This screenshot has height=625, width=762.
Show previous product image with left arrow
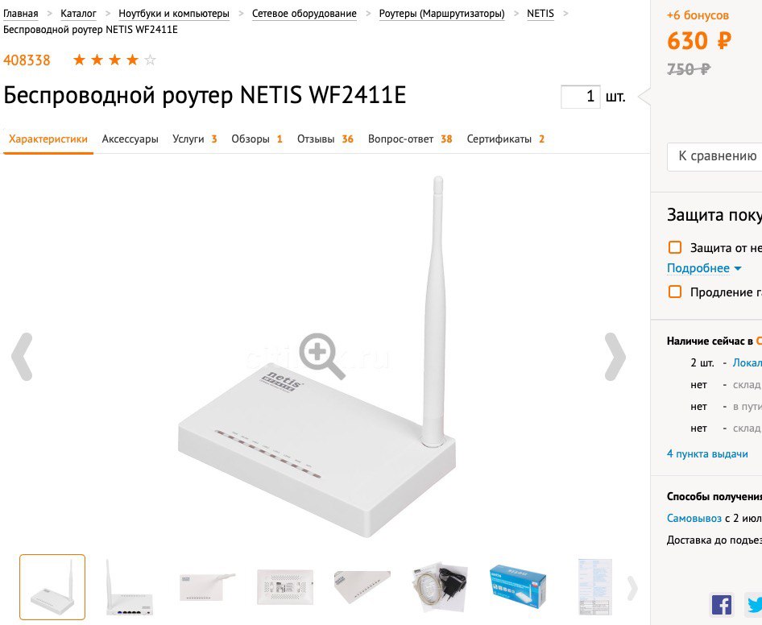tap(22, 357)
